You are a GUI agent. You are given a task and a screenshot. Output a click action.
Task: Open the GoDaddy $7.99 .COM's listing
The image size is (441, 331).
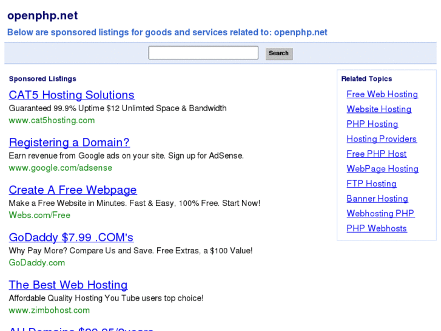tap(71, 237)
